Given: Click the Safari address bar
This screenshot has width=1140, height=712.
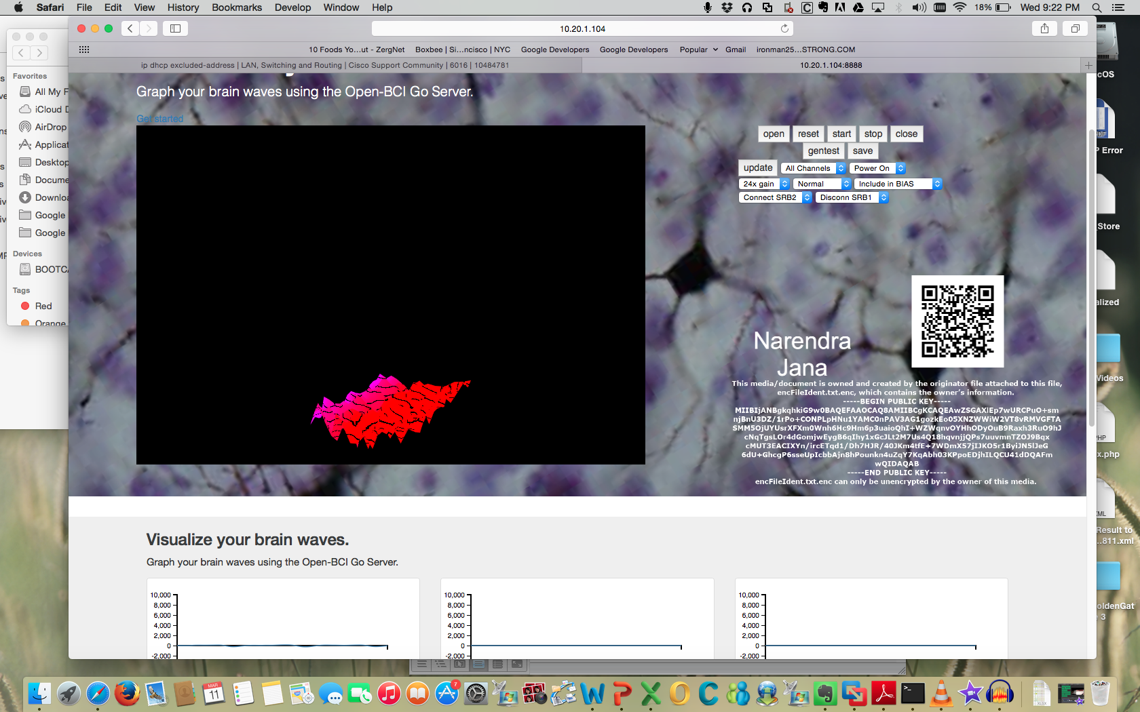Looking at the screenshot, I should point(582,28).
